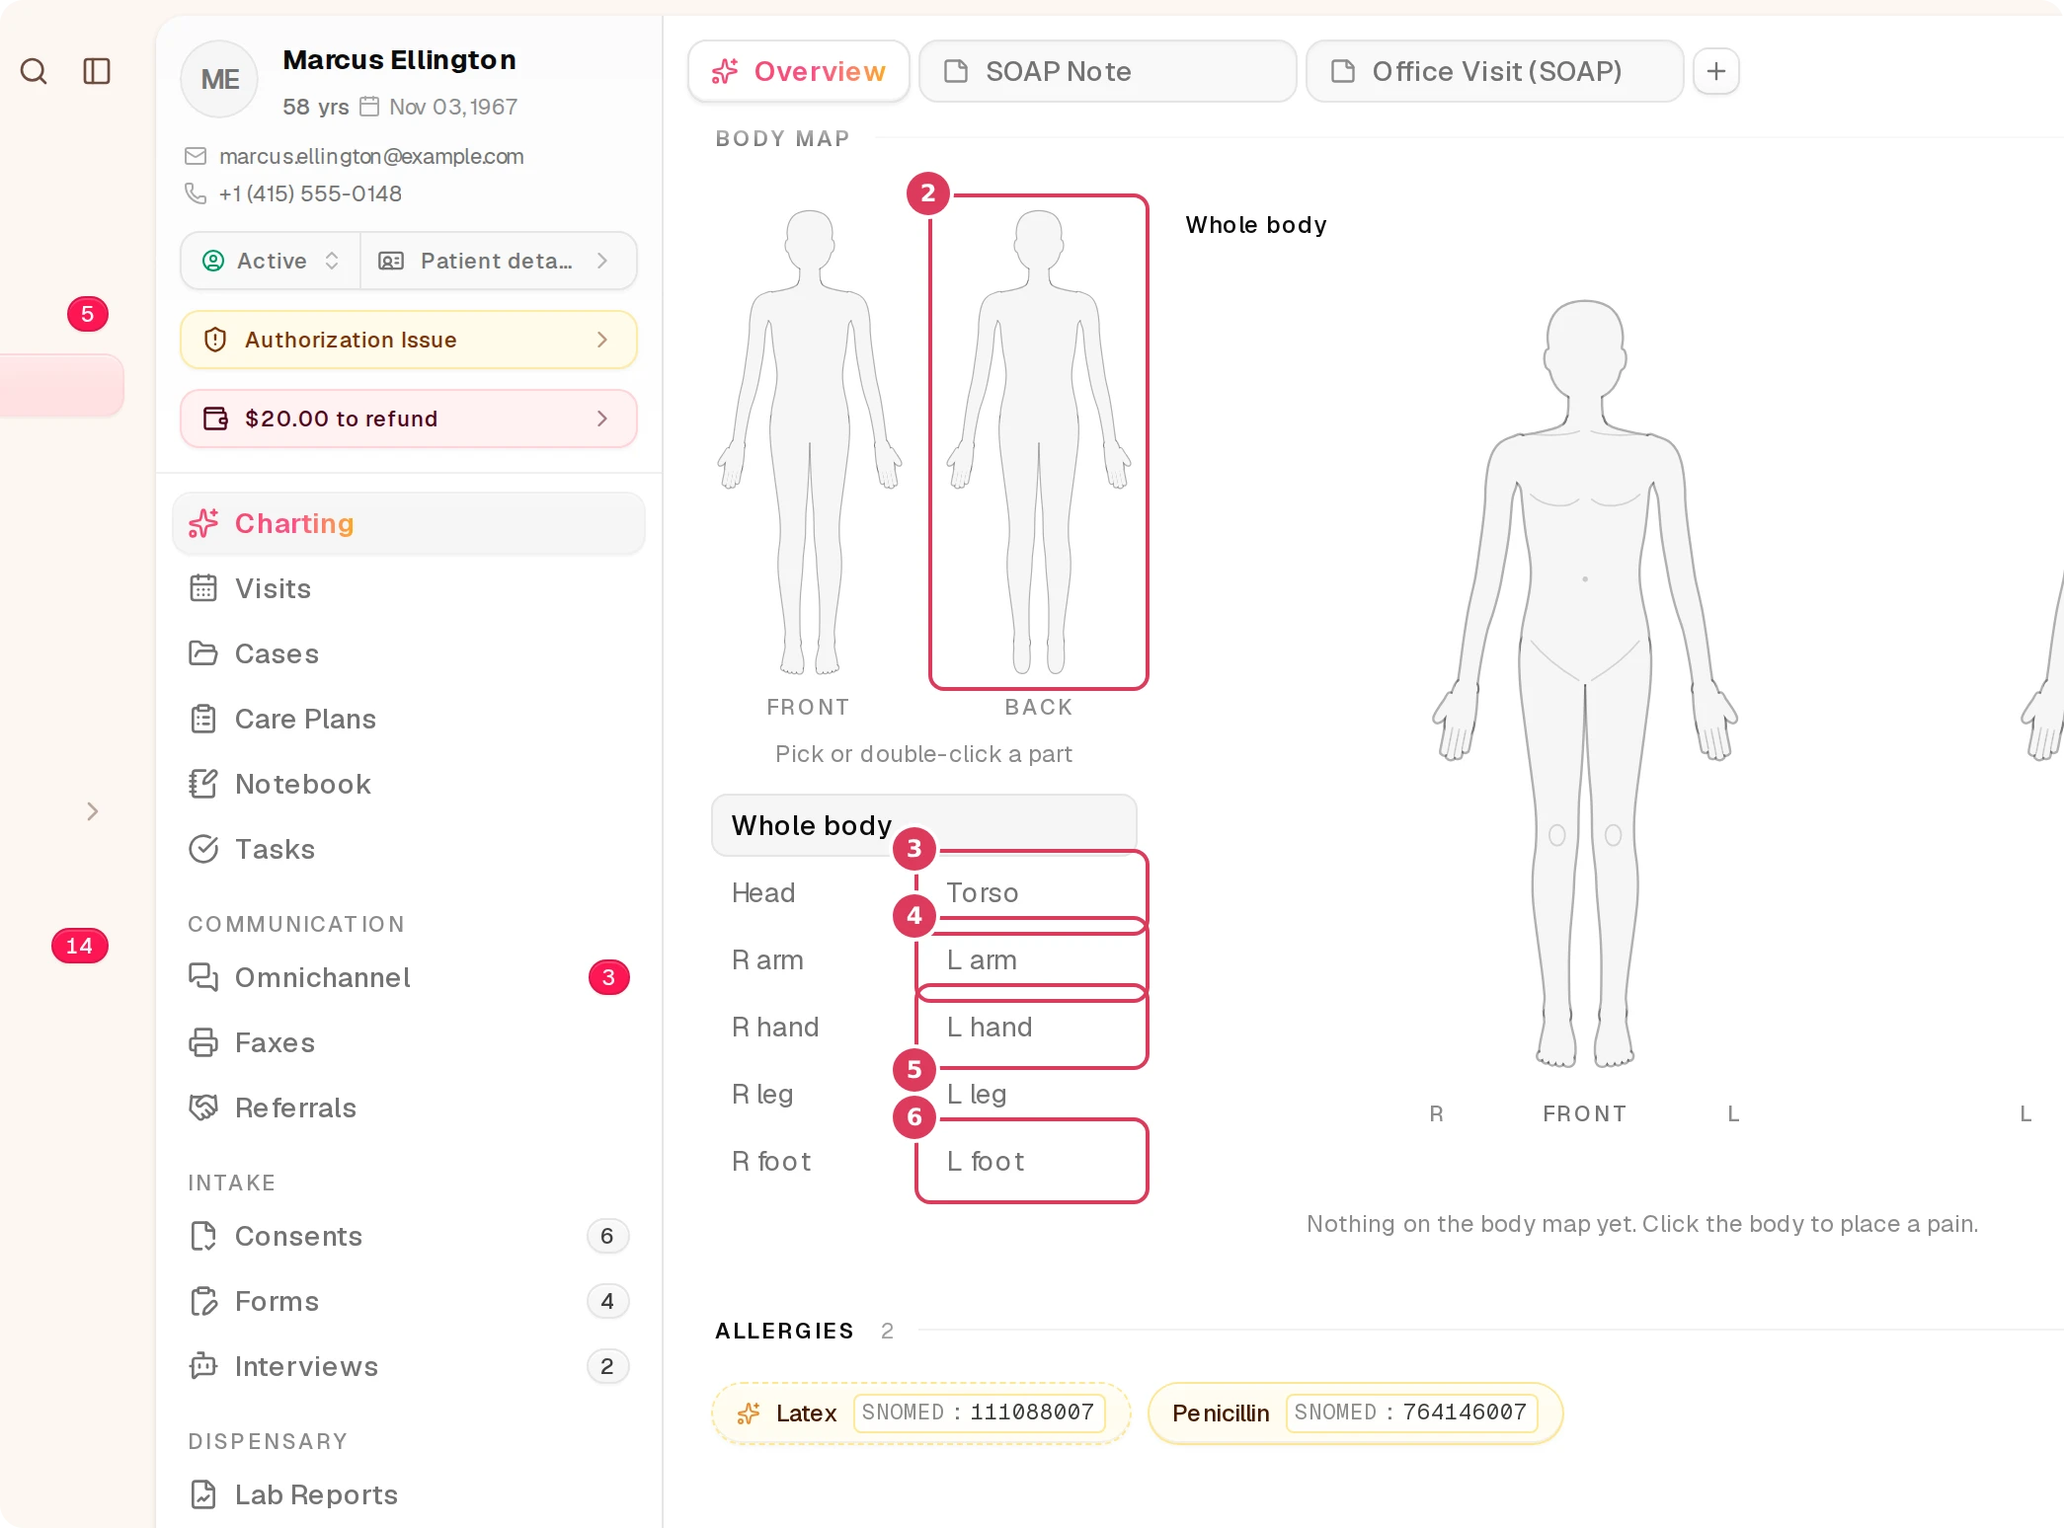The width and height of the screenshot is (2064, 1528).
Task: Open the Interviews bot icon
Action: coord(203,1366)
